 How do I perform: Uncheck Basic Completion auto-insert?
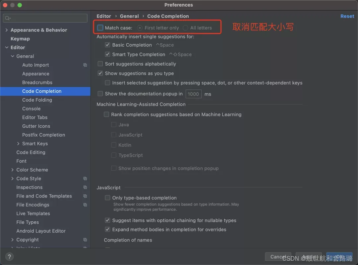coord(107,45)
